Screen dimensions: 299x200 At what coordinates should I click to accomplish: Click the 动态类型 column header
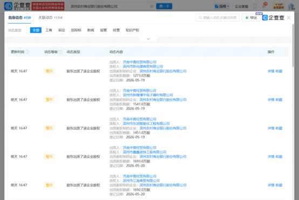point(73,52)
